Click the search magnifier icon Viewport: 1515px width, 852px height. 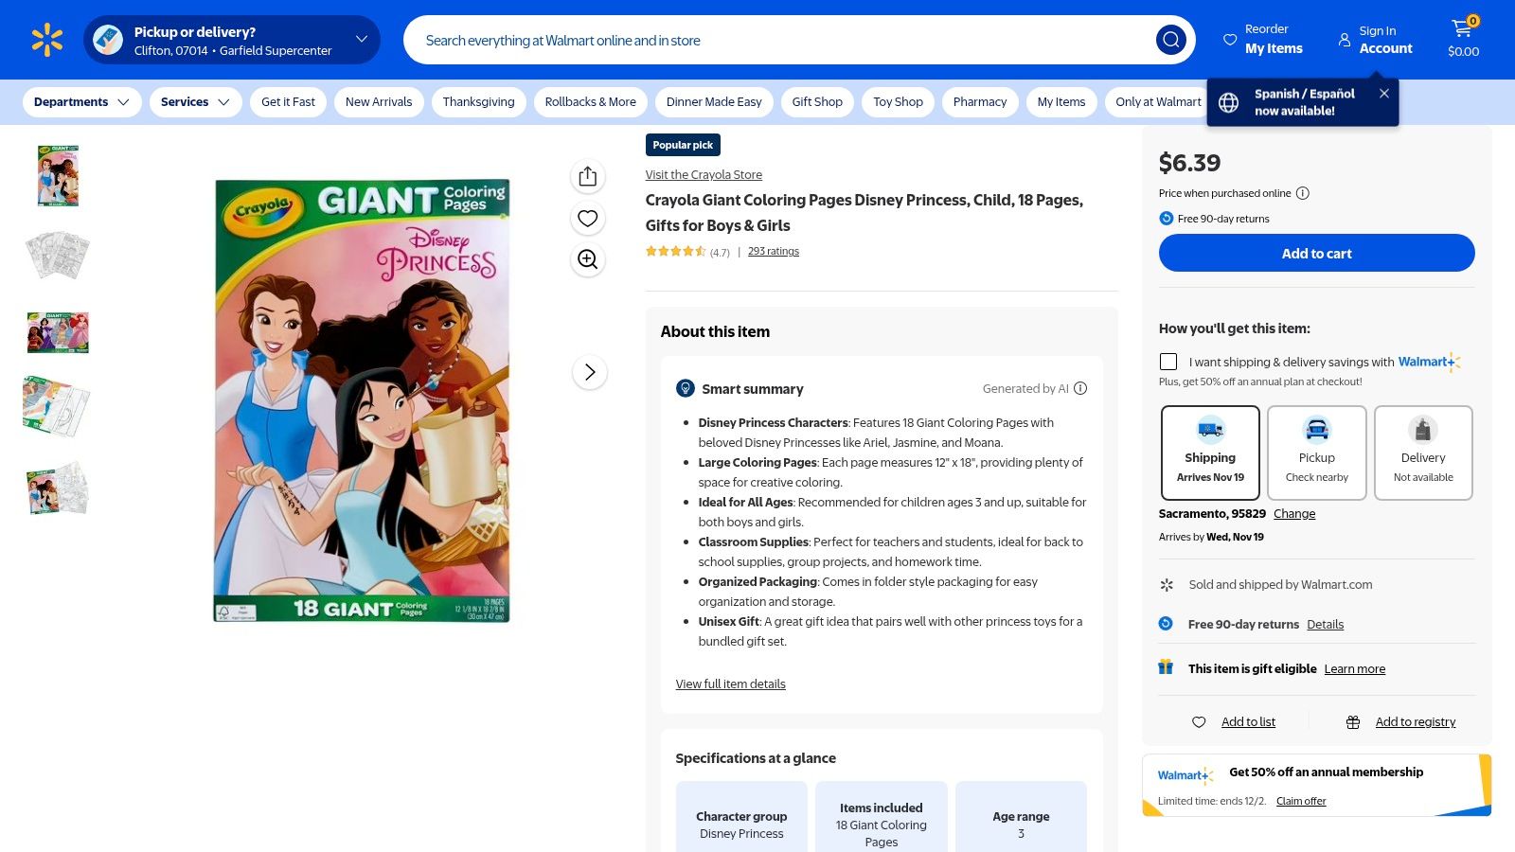click(1170, 40)
